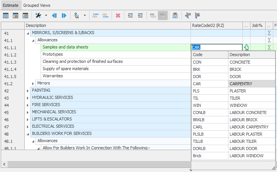The width and height of the screenshot is (277, 172).
Task: Collapse BUILDERS WORK FOR SERVICES section
Action: 28,134
